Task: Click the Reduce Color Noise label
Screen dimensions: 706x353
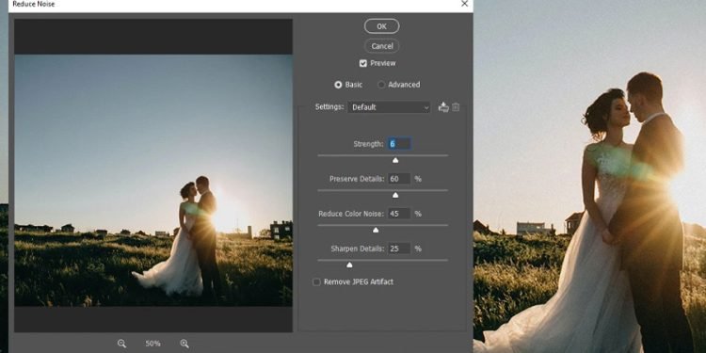Action: 351,214
